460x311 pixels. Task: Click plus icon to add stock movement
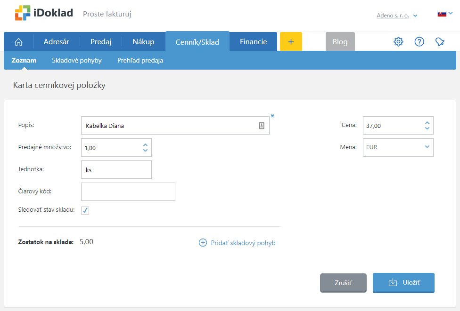point(203,243)
